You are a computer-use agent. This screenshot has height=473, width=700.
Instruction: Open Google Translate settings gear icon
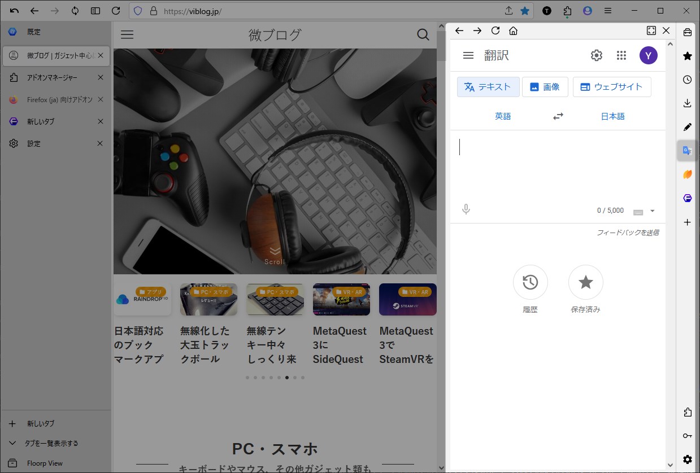coord(596,55)
